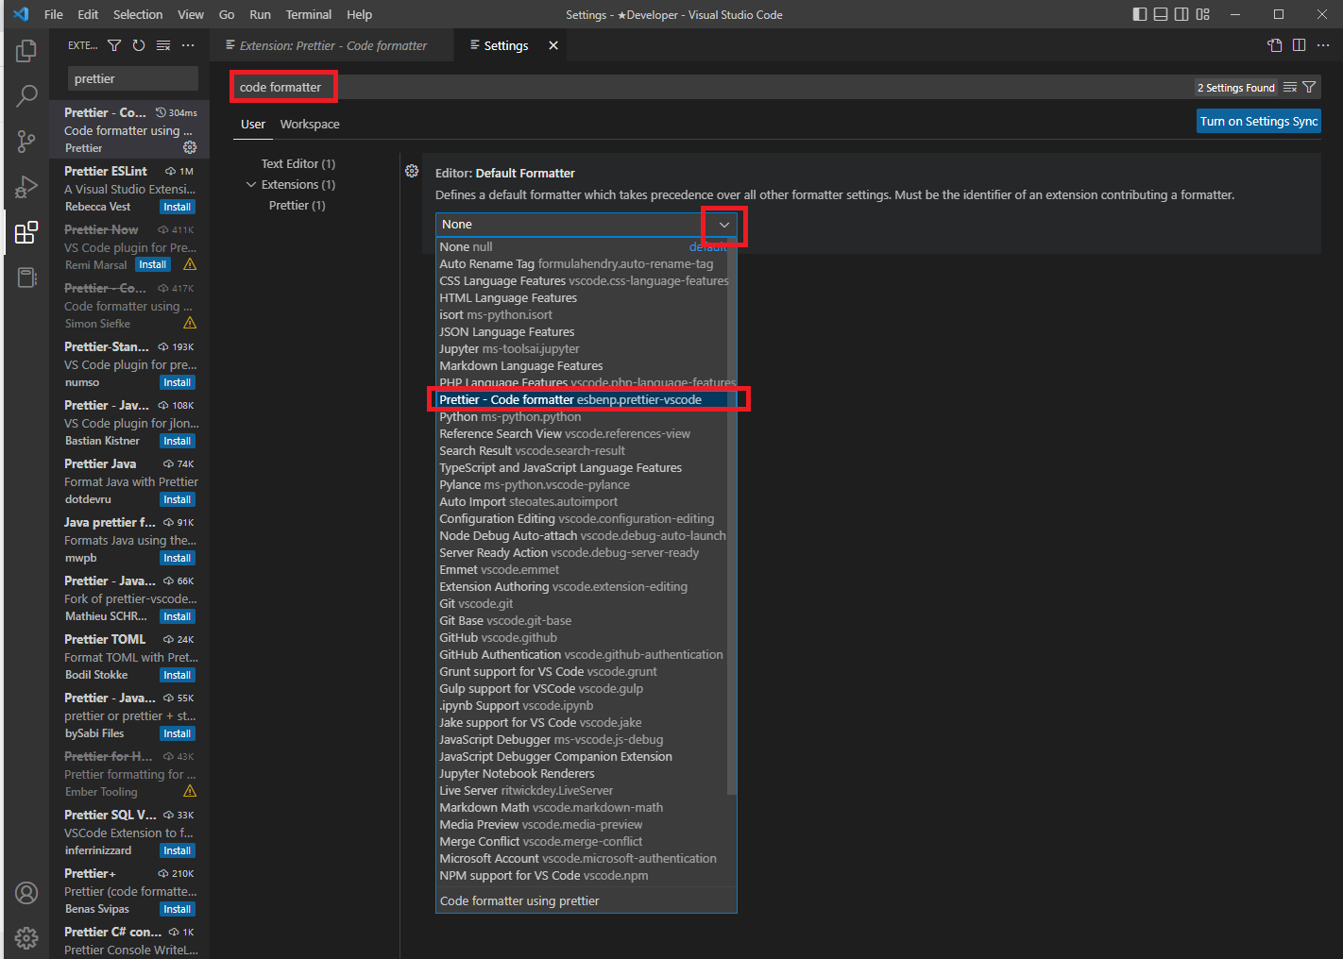Open Settings JSON file icon

tap(1275, 45)
